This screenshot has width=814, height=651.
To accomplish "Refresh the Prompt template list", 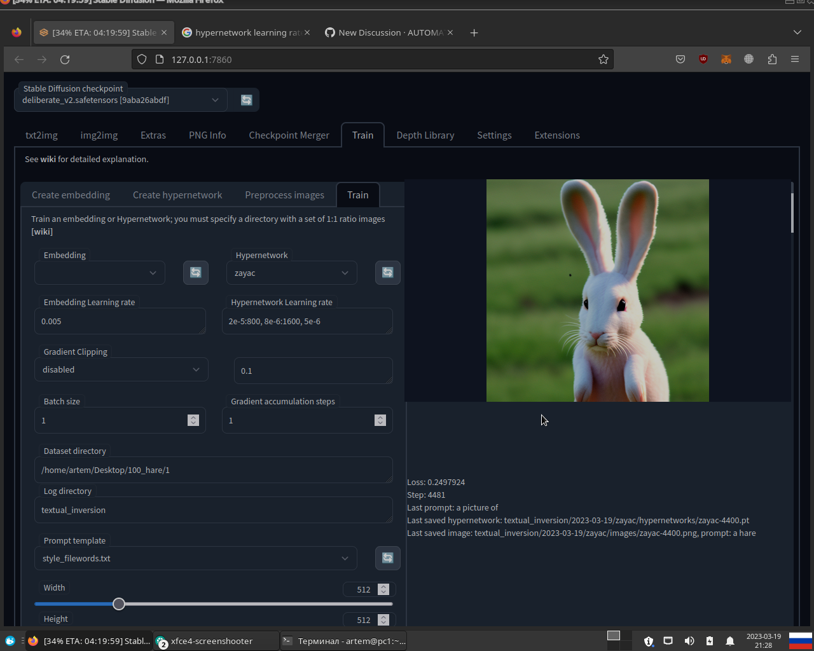I will coord(387,558).
